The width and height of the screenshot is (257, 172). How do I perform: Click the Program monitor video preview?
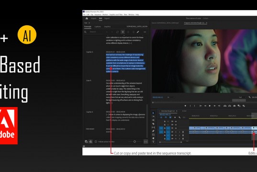coord(204,61)
